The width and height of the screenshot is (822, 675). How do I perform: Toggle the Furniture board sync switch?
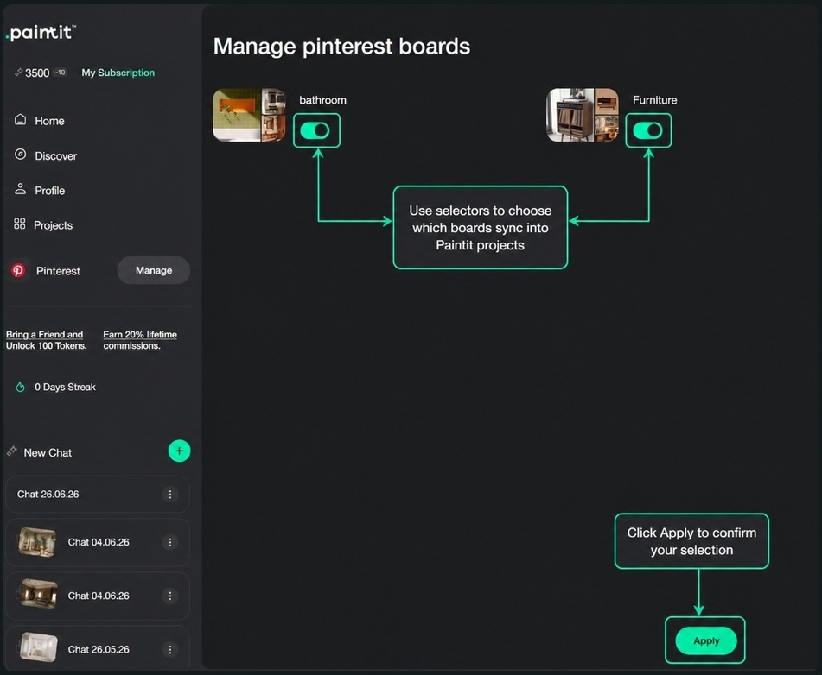click(x=648, y=130)
